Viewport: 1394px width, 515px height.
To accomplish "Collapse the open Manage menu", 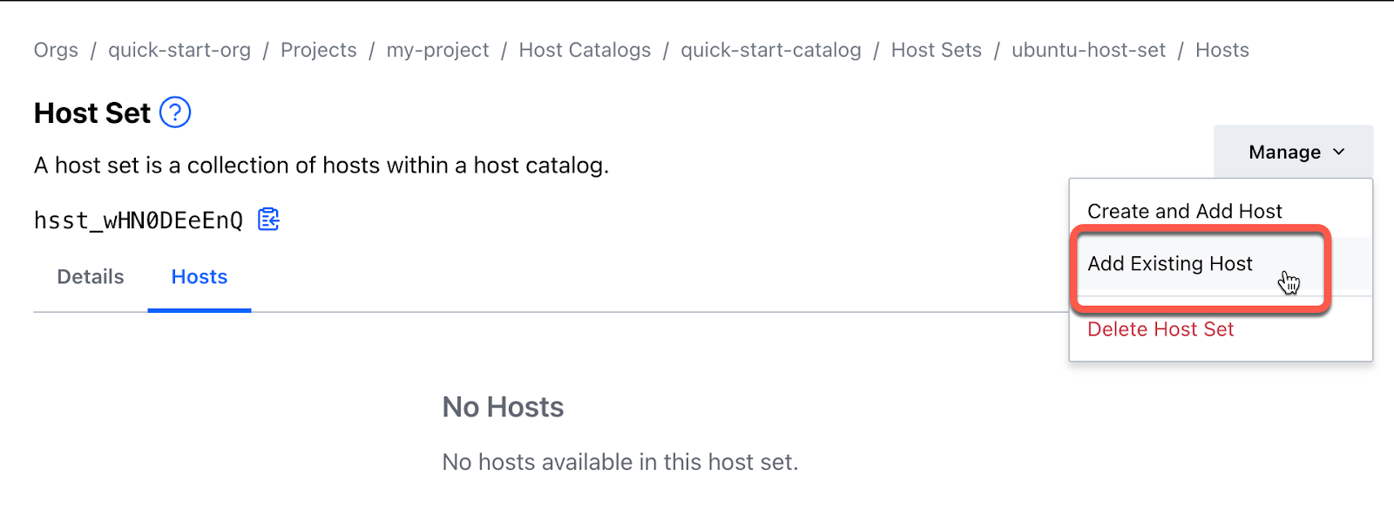I will tap(1293, 151).
